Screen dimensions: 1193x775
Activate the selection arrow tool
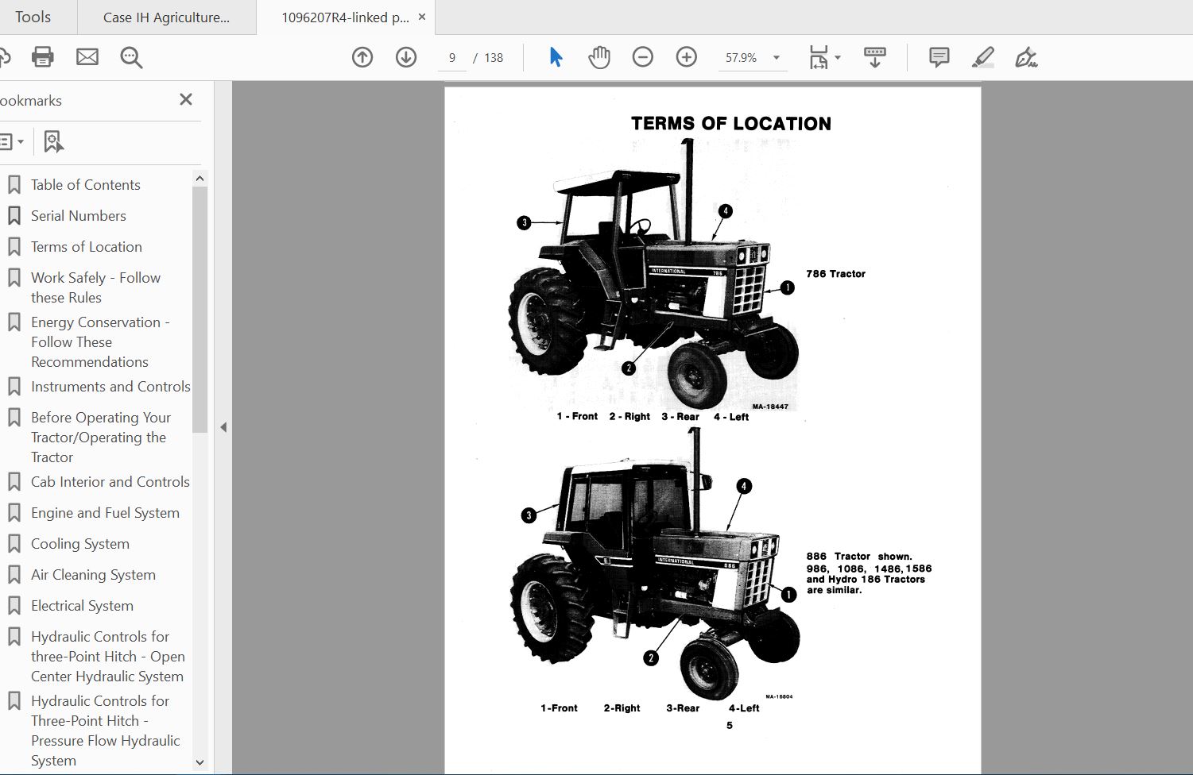[556, 57]
